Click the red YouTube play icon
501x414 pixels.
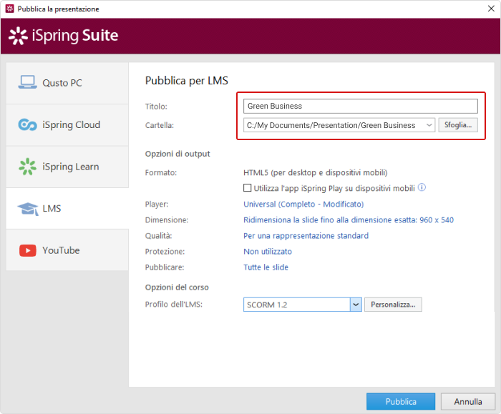[x=28, y=250]
